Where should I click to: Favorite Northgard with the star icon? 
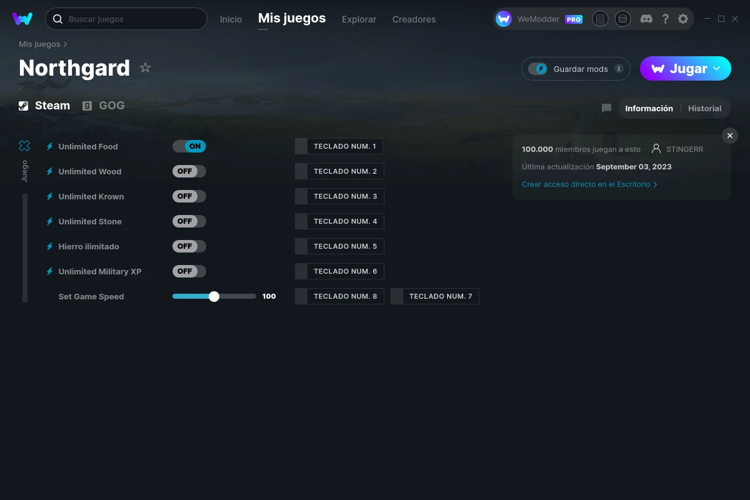coord(145,67)
